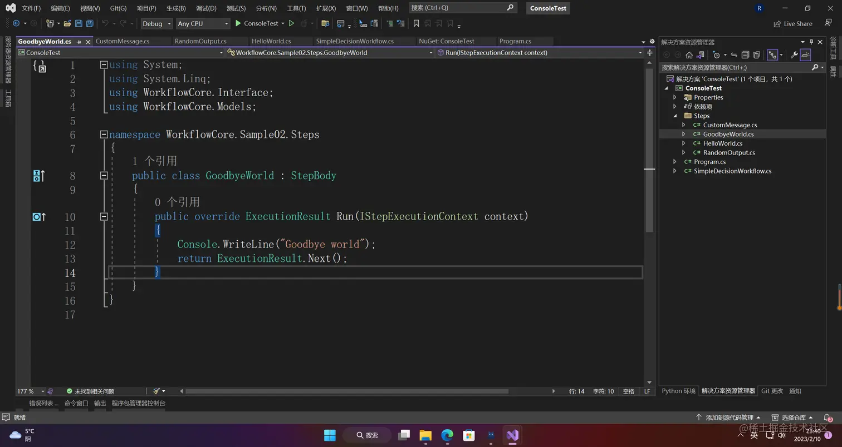
Task: Open the ConsoleTest project scope dropdown
Action: tap(120, 52)
